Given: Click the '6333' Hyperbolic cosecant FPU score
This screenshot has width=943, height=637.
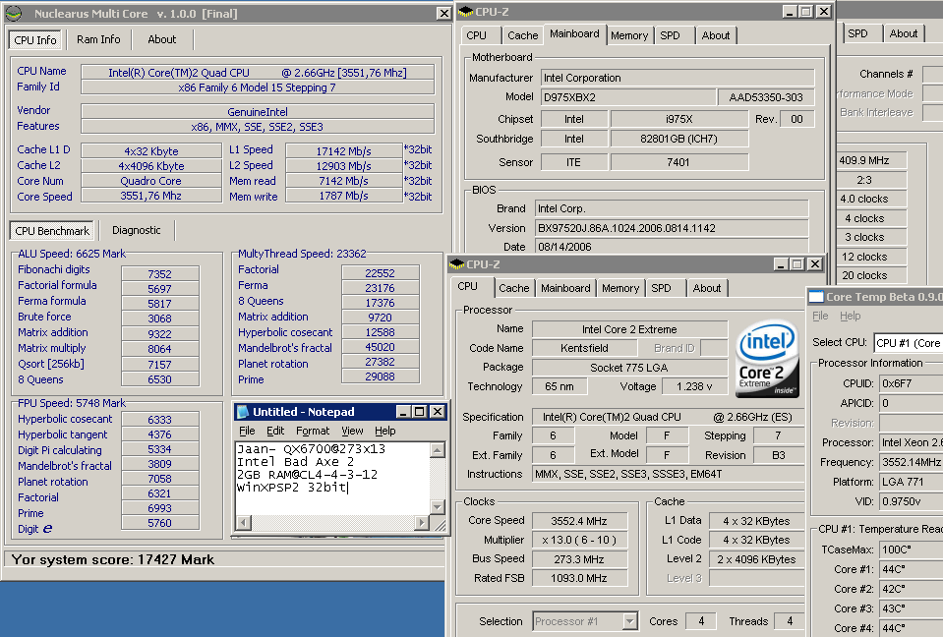Looking at the screenshot, I should (159, 420).
